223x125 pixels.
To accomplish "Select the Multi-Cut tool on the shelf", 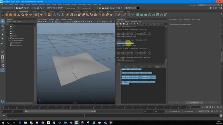I will [x=124, y=15].
